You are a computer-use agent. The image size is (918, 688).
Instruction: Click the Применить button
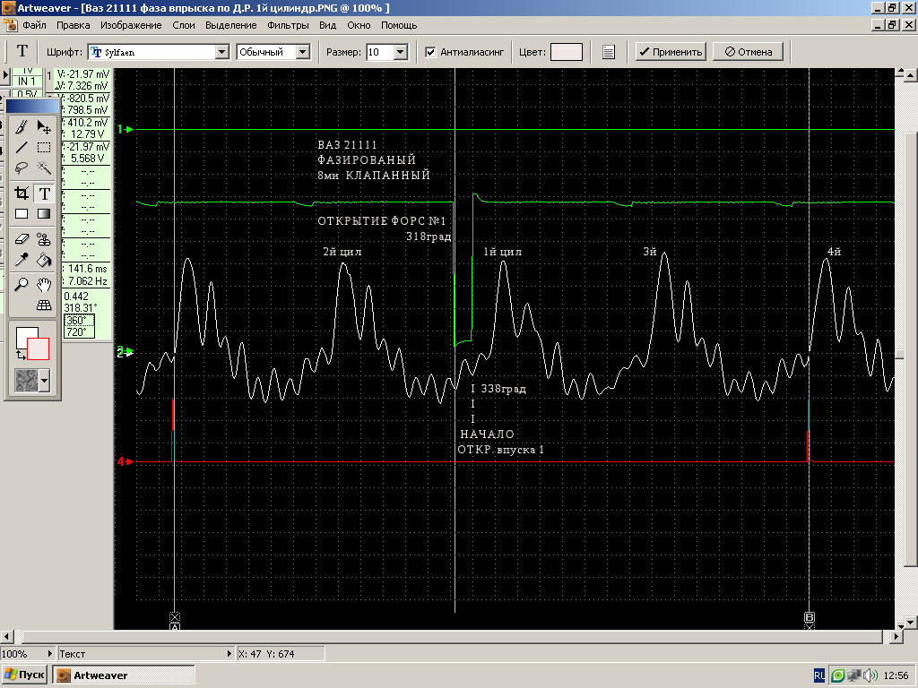[671, 52]
